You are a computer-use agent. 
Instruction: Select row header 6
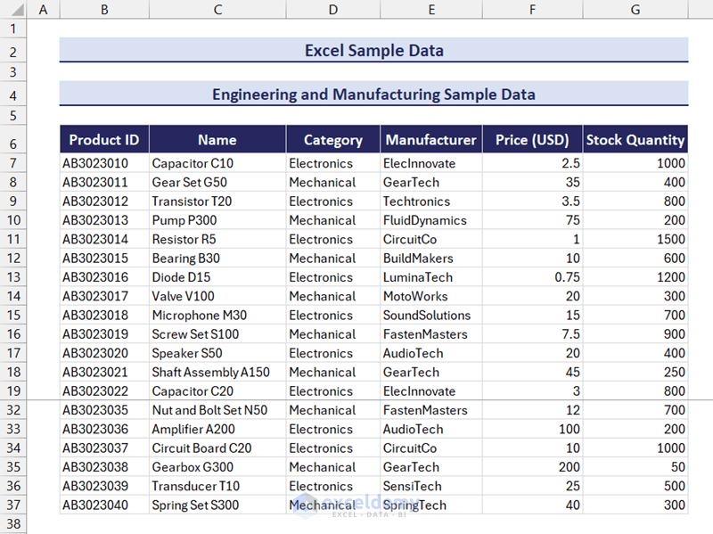[x=13, y=143]
